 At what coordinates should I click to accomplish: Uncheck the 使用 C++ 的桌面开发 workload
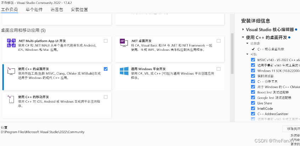(x=106, y=69)
